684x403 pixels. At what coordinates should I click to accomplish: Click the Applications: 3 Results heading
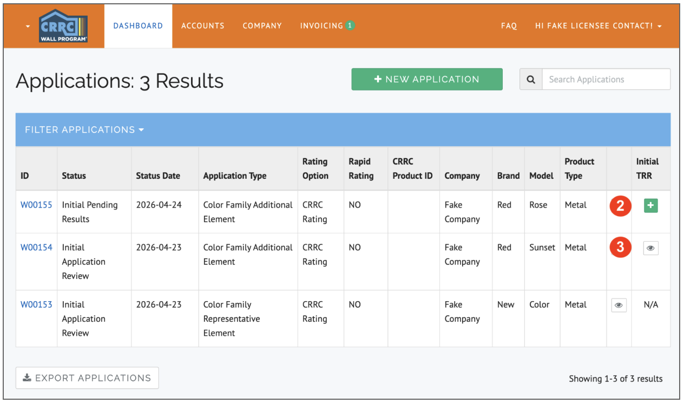[120, 81]
